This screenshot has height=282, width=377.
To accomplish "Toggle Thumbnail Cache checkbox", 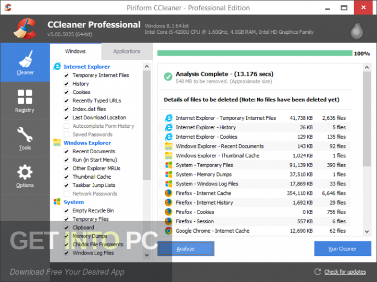I will coord(66,177).
